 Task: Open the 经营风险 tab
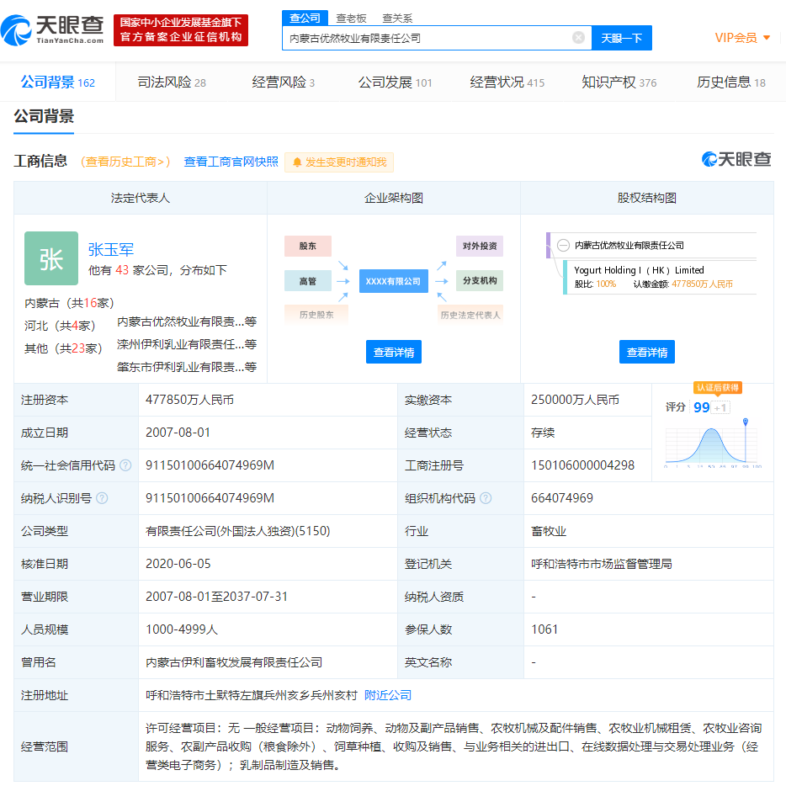[284, 82]
